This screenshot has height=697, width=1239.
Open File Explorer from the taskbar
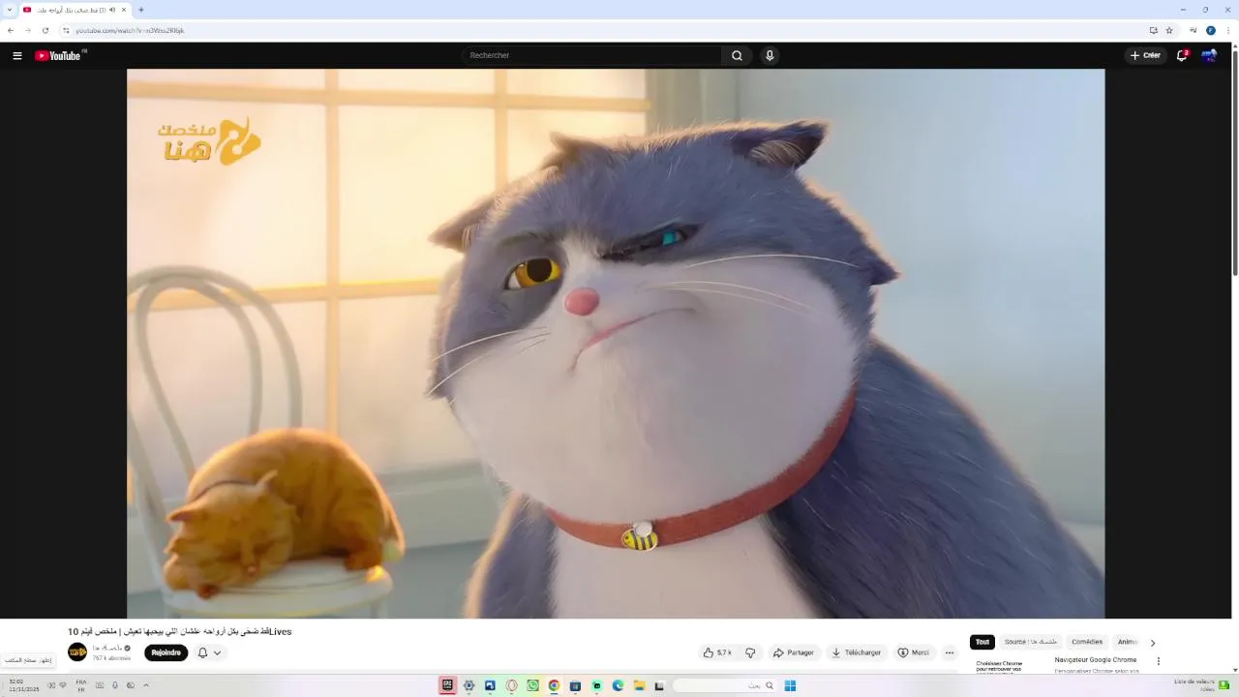pos(639,685)
